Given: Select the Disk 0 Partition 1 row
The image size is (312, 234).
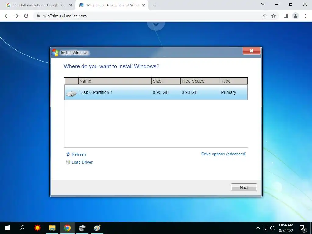Looking at the screenshot, I should pos(156,92).
